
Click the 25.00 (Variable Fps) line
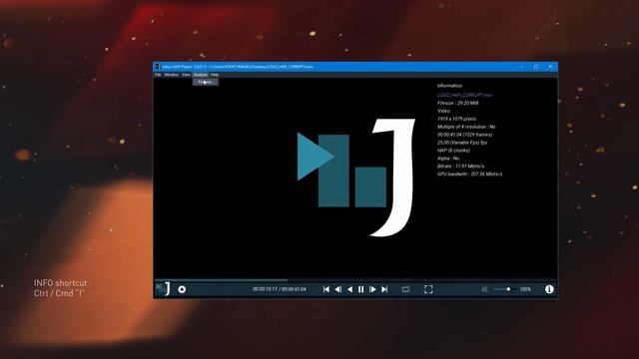(x=462, y=143)
